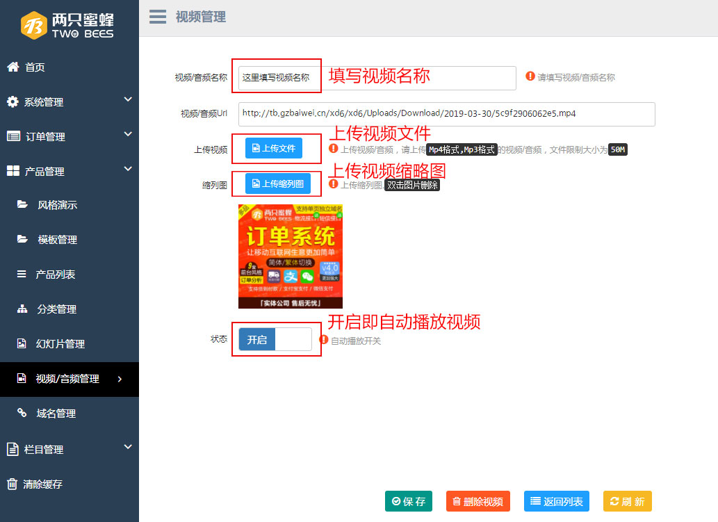718x522 pixels.
Task: Click the green 保存 save button
Action: click(409, 501)
